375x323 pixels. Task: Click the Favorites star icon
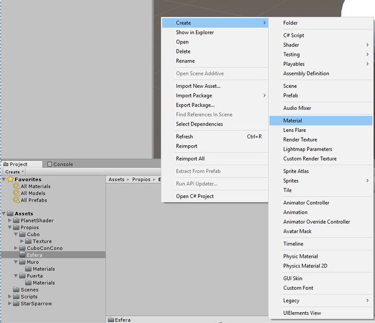pyautogui.click(x=10, y=179)
